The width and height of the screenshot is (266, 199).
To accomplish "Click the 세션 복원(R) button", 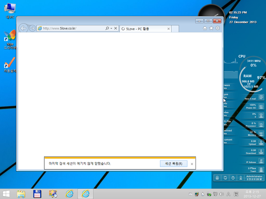I will pyautogui.click(x=174, y=164).
